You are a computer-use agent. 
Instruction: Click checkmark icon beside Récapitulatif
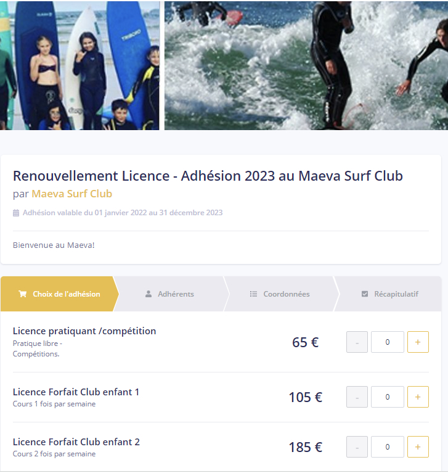365,294
